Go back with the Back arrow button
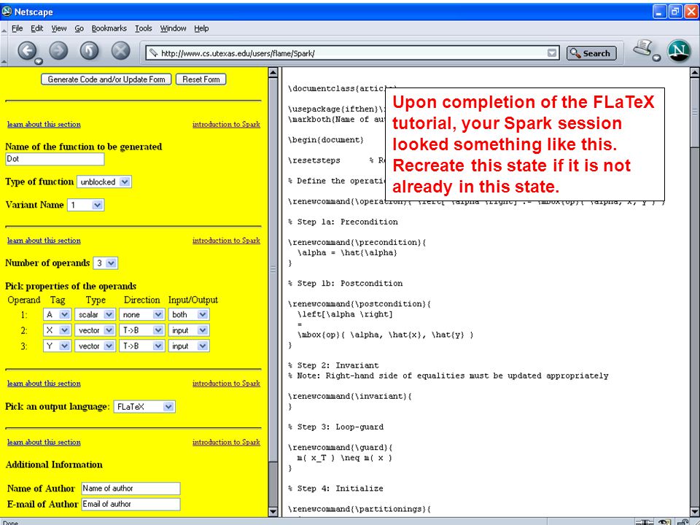Viewport: 700px width, 525px height. tap(27, 51)
